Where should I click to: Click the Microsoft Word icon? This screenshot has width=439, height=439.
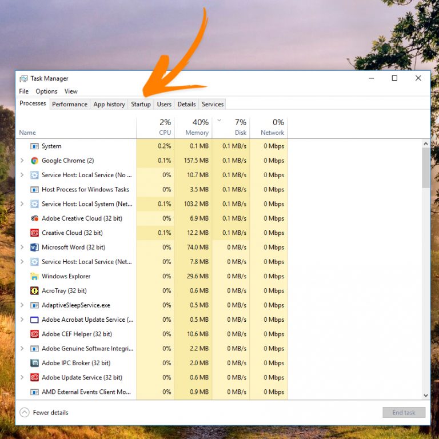34,248
